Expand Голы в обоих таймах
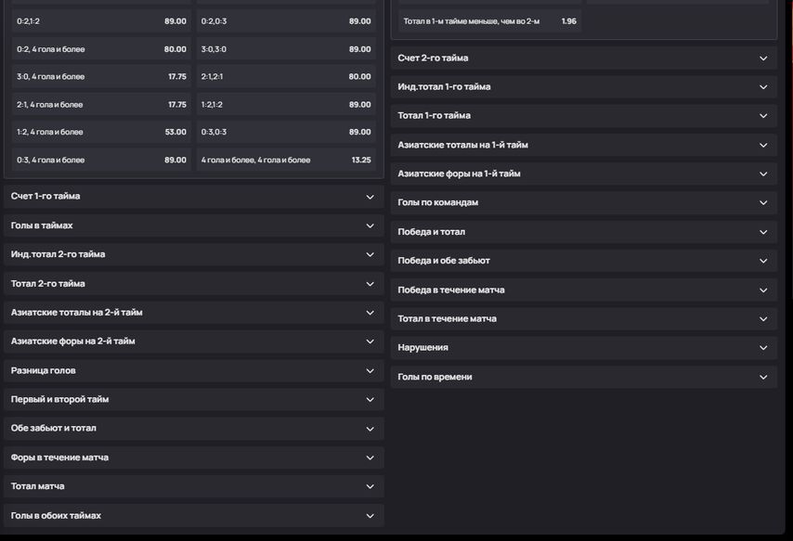Screen dimensions: 793x541 [194, 516]
